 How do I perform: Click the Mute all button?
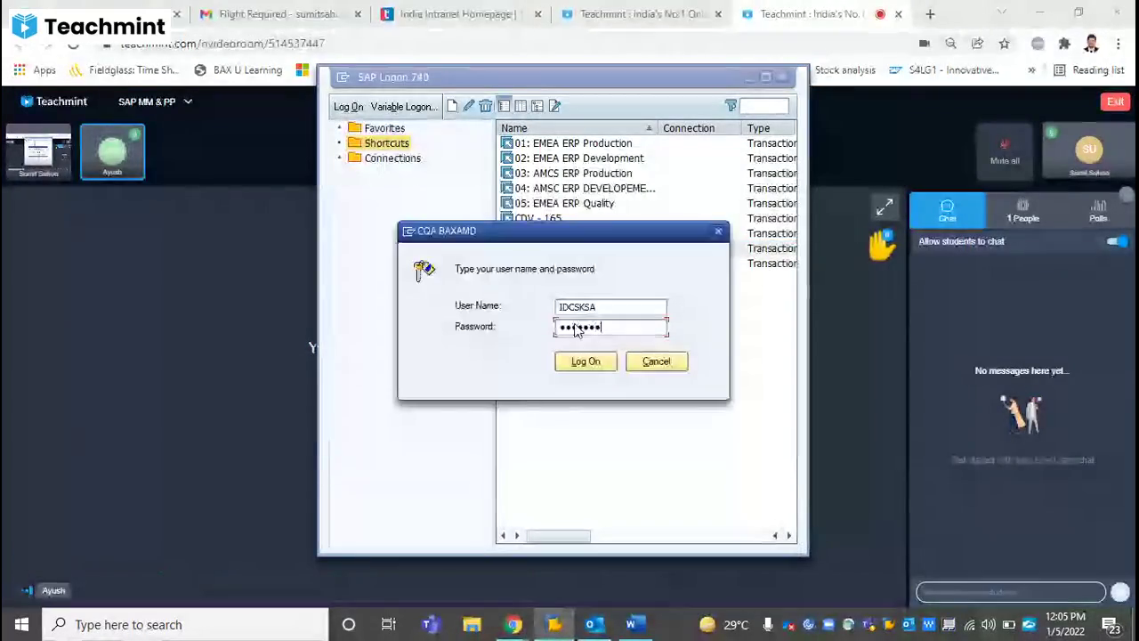click(1005, 151)
